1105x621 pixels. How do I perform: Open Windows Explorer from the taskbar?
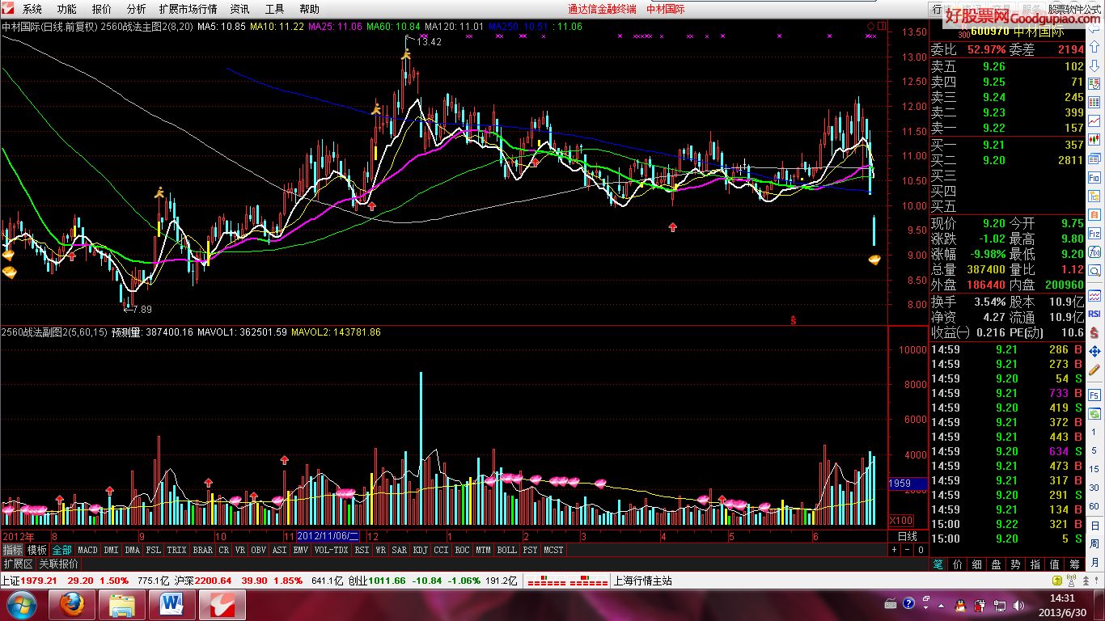(x=122, y=605)
